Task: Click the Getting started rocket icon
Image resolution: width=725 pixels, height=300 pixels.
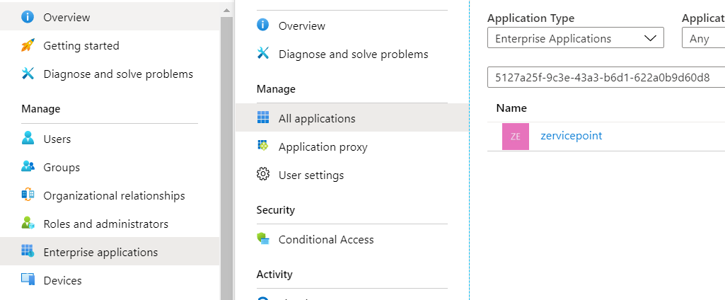Action: pyautogui.click(x=28, y=46)
